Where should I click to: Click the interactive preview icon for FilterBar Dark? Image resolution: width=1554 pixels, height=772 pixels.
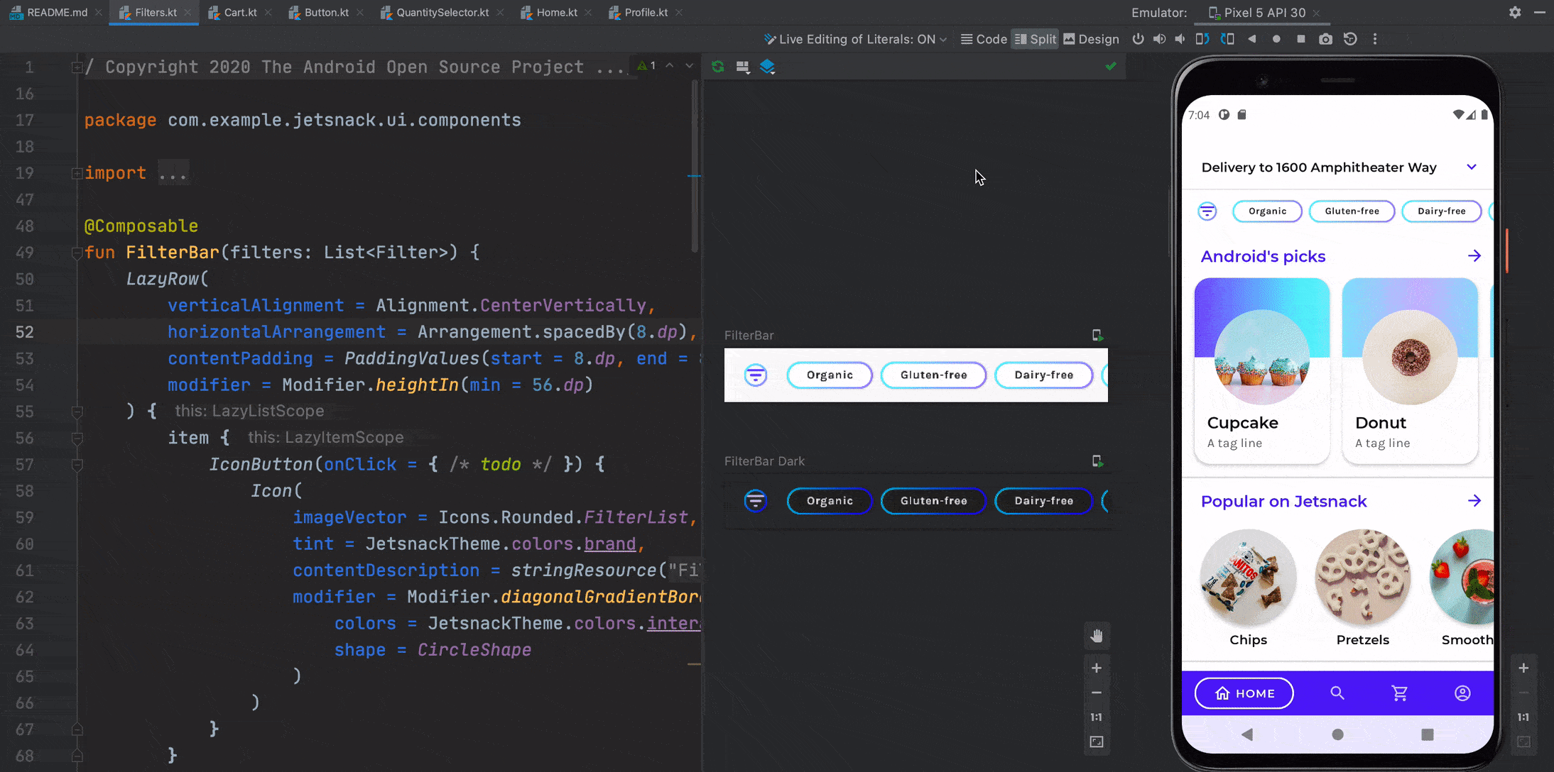(1098, 461)
